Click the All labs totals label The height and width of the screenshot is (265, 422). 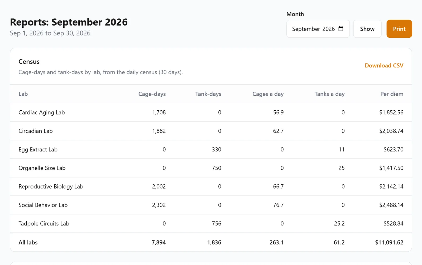tap(28, 242)
